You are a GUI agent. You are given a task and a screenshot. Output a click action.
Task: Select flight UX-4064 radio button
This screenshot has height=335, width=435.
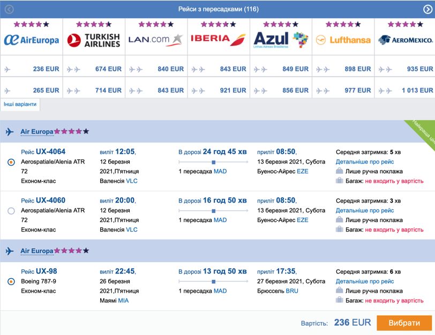click(x=11, y=162)
